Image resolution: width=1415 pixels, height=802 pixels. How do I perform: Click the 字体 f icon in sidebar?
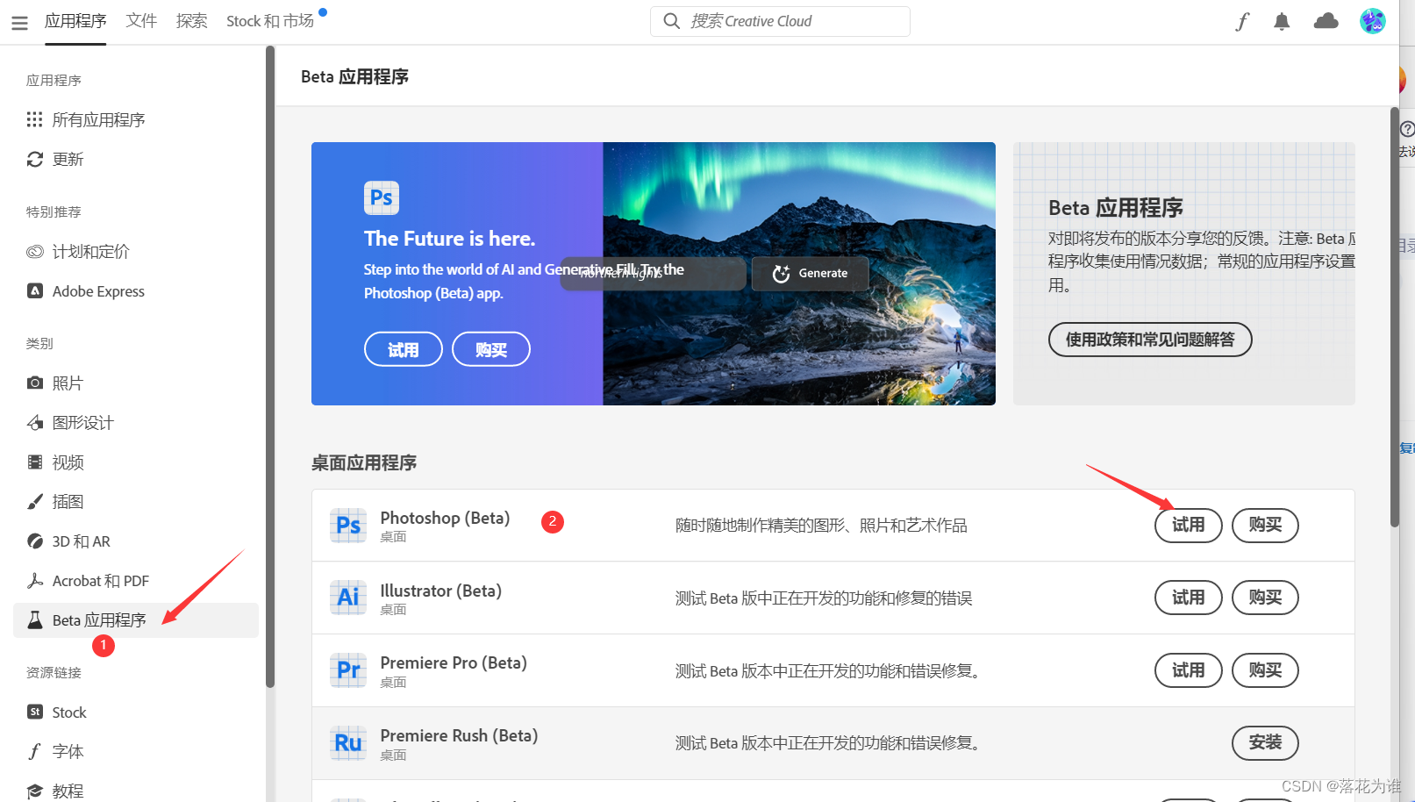(x=35, y=751)
